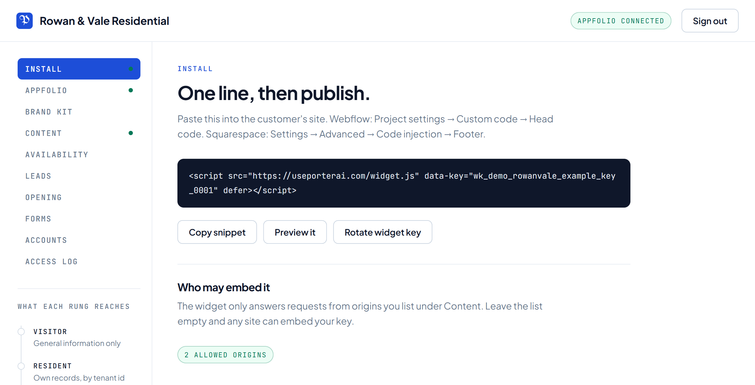The height and width of the screenshot is (385, 755).
Task: Open the AppFolio sidebar section
Action: point(79,90)
